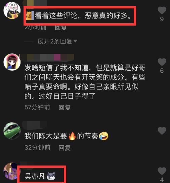Tap the husky dog emoji
This screenshot has width=170, height=183.
pos(51,176)
